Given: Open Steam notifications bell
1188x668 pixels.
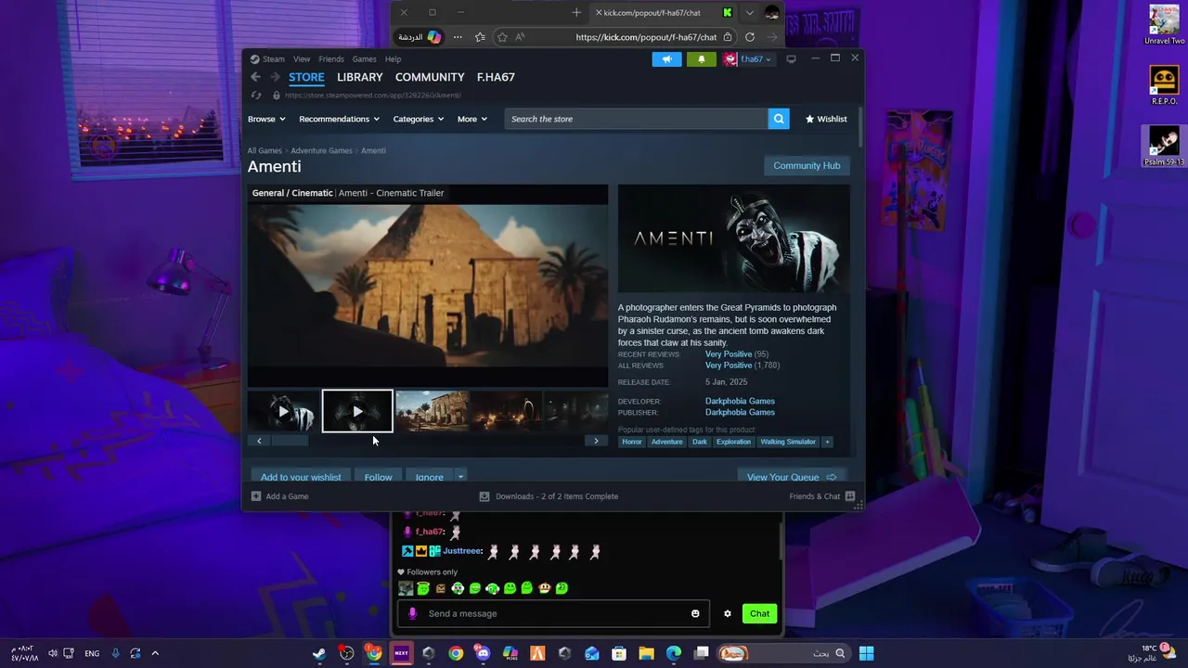Looking at the screenshot, I should 701,58.
